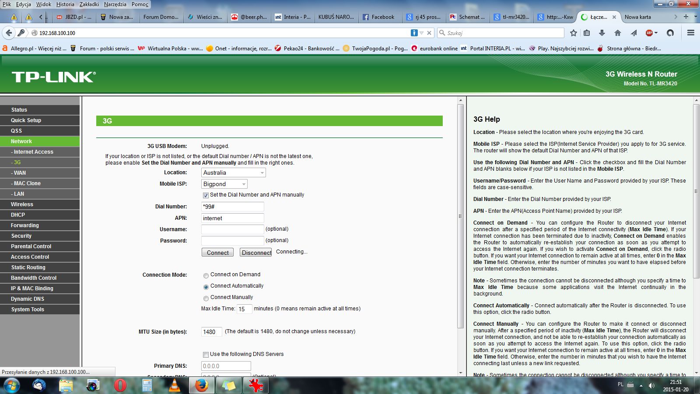Click the bookmark star icon
The image size is (700, 394).
click(574, 33)
